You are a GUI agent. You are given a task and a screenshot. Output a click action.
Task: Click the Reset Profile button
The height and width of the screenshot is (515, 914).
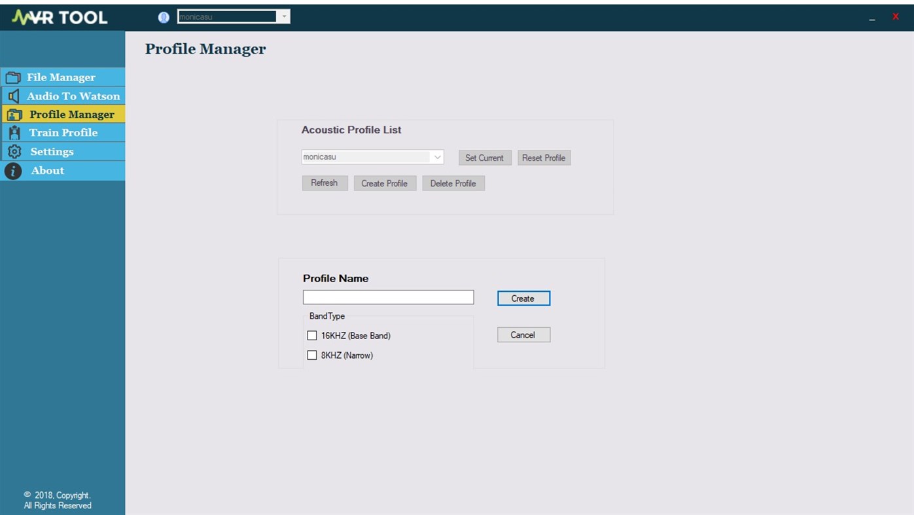[544, 157]
